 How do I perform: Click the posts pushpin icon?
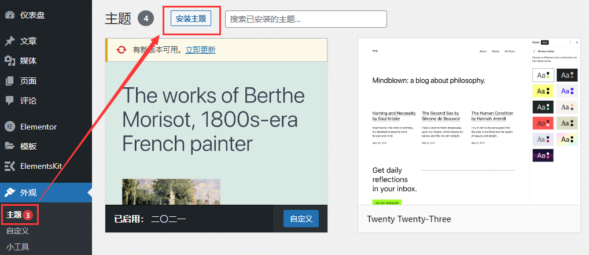9,41
